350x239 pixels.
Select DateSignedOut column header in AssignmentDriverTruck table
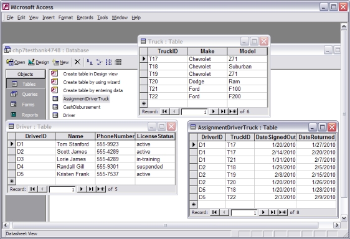point(275,137)
